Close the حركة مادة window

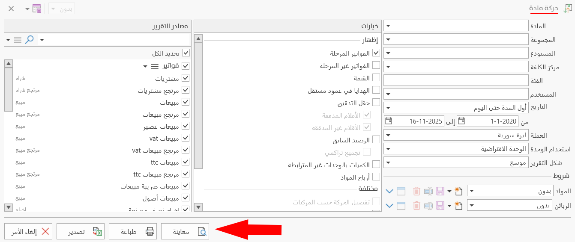(x=11, y=9)
